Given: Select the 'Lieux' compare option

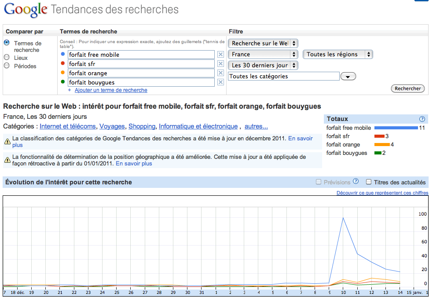Looking at the screenshot, I should 7,57.
